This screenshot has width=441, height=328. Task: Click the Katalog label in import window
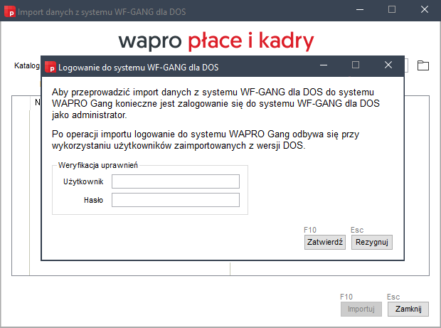tap(27, 65)
